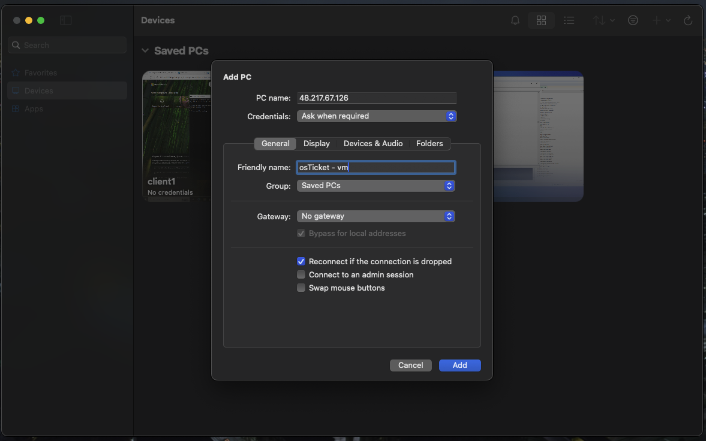This screenshot has width=706, height=441.
Task: Open notifications bell icon
Action: pyautogui.click(x=515, y=20)
